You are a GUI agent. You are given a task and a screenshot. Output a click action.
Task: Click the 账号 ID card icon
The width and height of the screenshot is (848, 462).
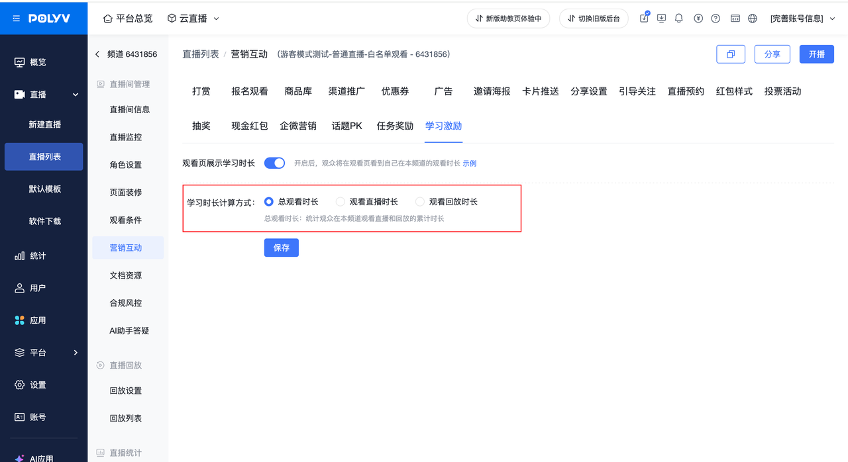tap(20, 417)
